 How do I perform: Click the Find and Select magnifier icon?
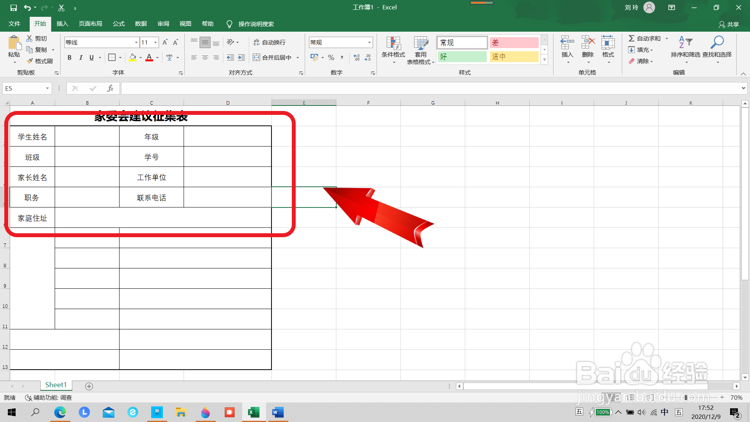pyautogui.click(x=717, y=43)
